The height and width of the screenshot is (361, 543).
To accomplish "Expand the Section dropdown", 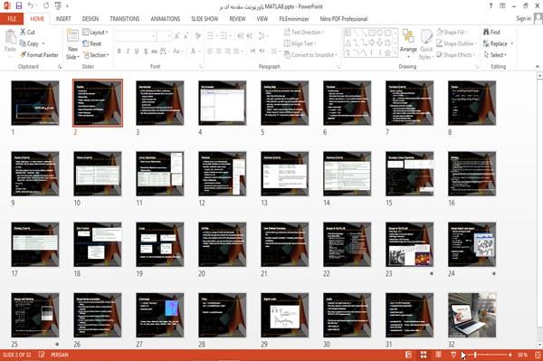I will (96, 55).
